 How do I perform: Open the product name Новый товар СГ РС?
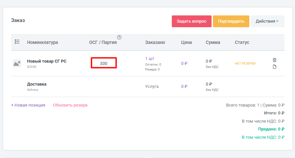[47, 61]
